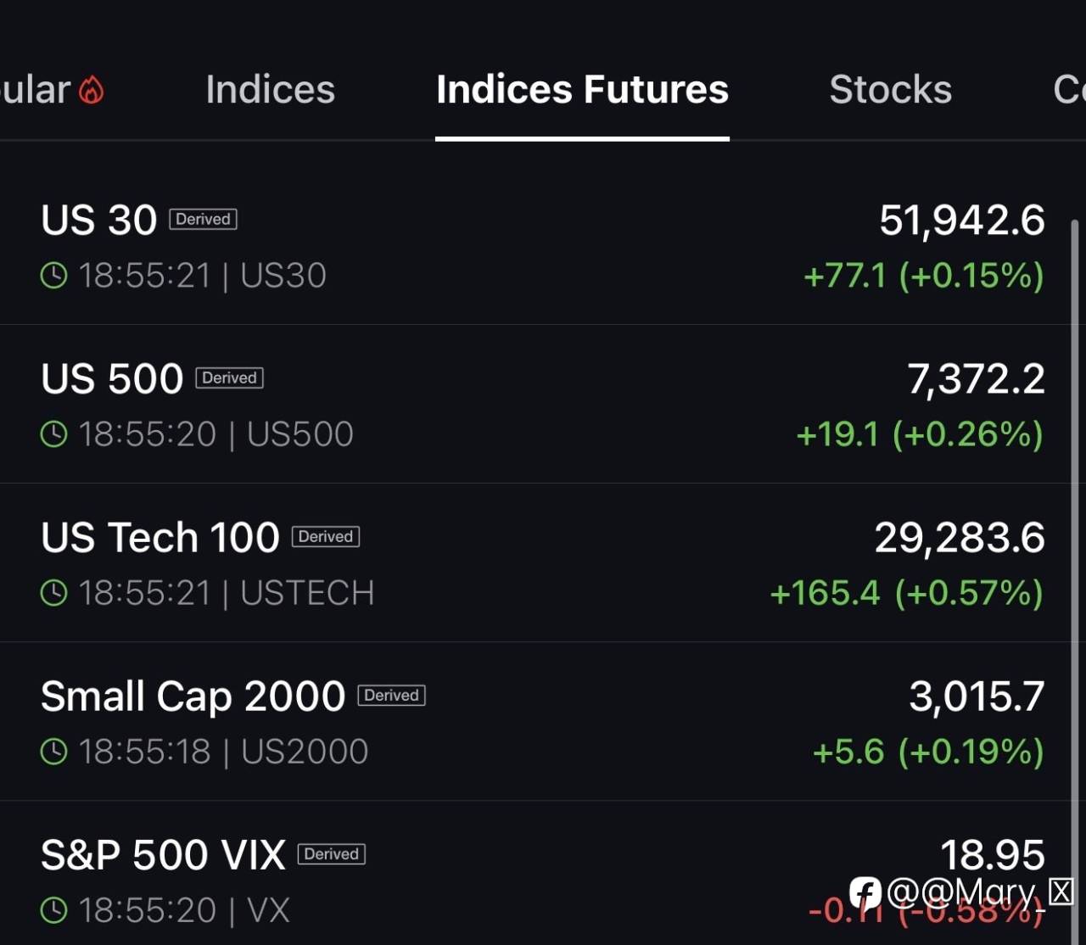This screenshot has height=945, width=1086.
Task: Switch to the Stocks tab
Action: 891,90
